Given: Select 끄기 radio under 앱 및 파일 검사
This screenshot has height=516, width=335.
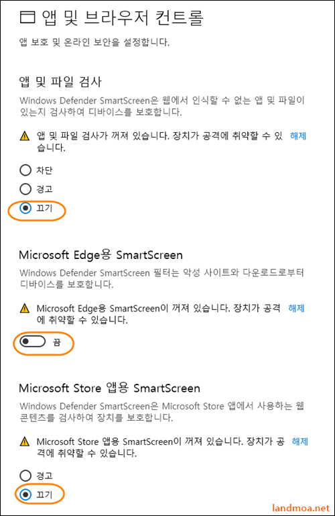Looking at the screenshot, I should click(25, 208).
